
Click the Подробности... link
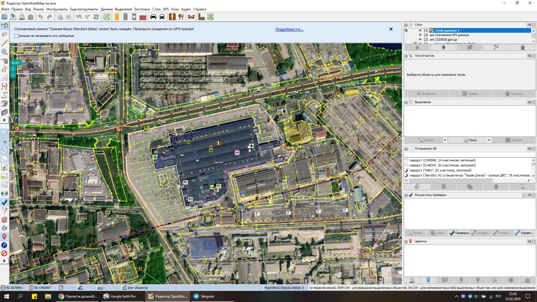(289, 29)
